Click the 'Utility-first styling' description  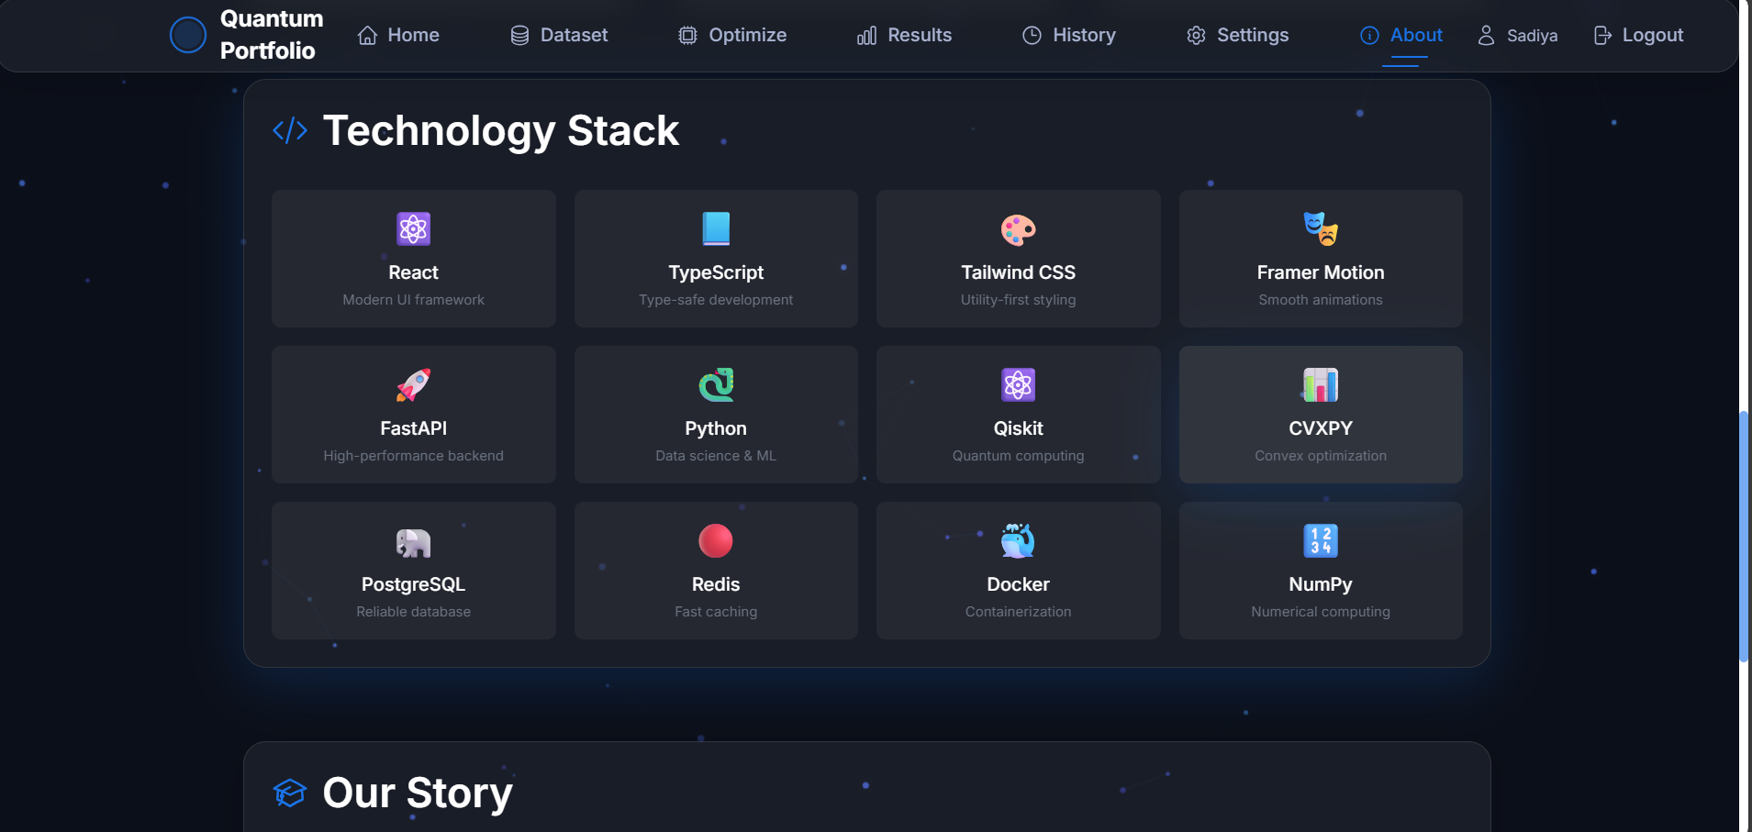point(1019,300)
